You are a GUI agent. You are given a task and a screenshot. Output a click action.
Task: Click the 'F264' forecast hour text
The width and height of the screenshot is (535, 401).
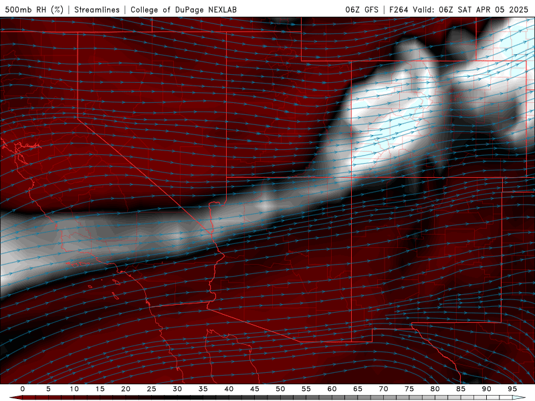coord(399,9)
